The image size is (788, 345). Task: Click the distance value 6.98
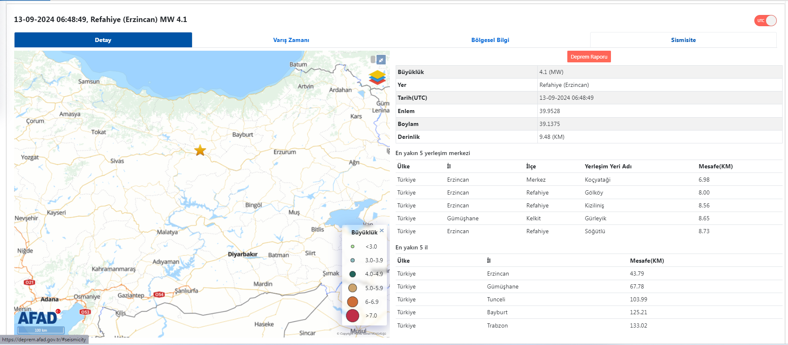click(x=704, y=180)
